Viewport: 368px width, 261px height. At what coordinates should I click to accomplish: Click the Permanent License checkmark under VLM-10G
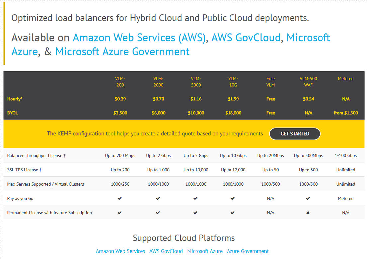pos(233,213)
